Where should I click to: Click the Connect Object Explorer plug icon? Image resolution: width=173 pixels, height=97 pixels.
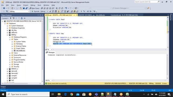coord(11,18)
